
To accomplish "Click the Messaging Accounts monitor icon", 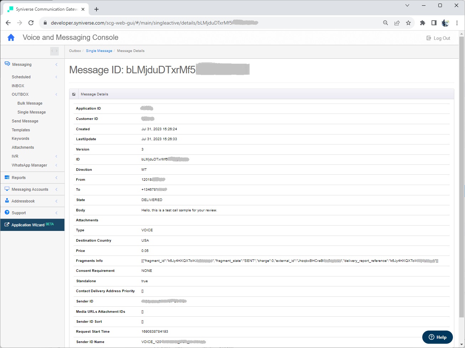I will coord(7,189).
